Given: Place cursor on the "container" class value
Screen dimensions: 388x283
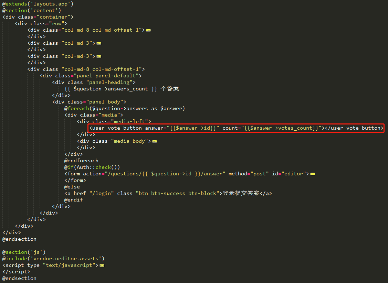Looking at the screenshot, I should coord(54,17).
